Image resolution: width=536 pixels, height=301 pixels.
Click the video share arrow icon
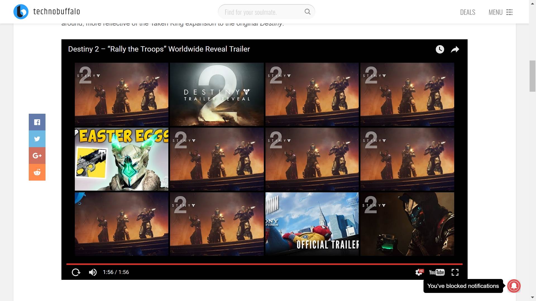click(455, 49)
